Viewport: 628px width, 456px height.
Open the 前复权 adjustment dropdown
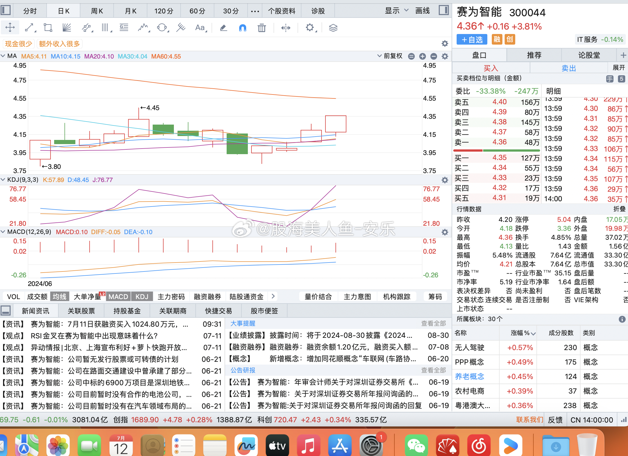[x=390, y=56]
